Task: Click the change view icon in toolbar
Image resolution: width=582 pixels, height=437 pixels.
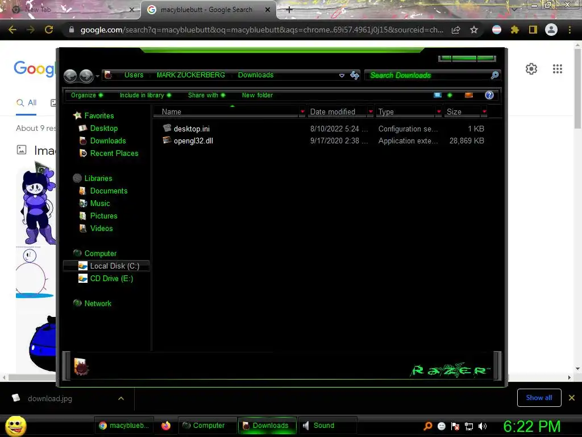Action: (x=438, y=95)
